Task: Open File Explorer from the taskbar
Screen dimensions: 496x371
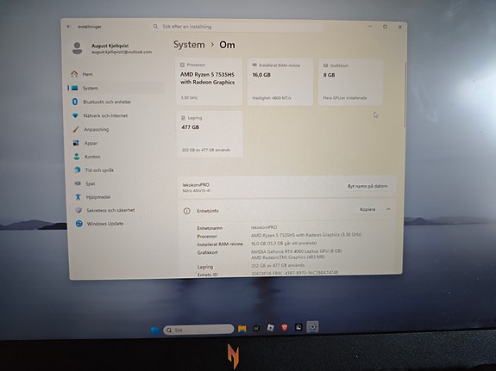Action: (x=242, y=329)
